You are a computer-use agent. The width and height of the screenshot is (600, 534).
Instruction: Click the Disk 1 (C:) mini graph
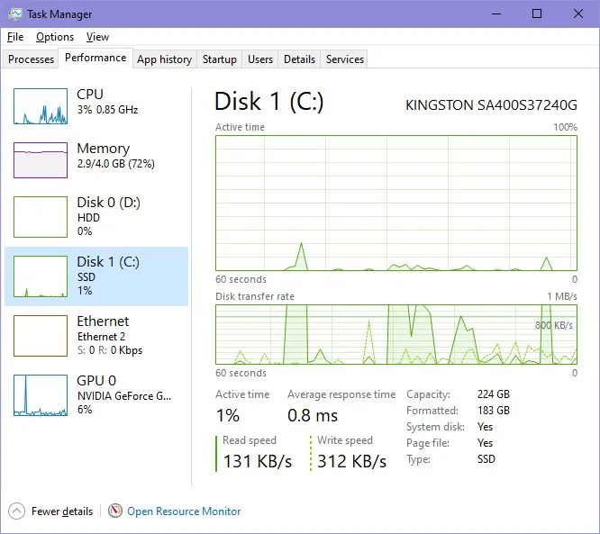[x=41, y=276]
